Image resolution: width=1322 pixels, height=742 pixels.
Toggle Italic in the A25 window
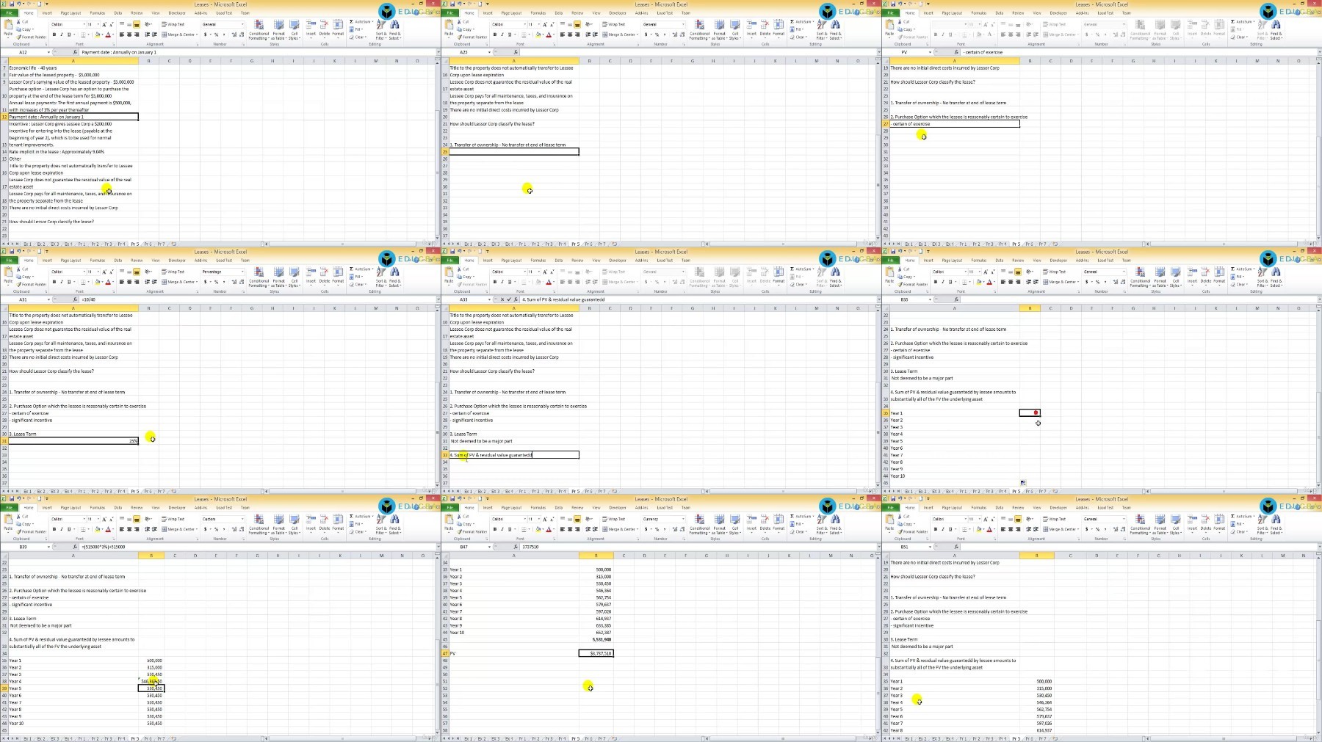click(502, 34)
